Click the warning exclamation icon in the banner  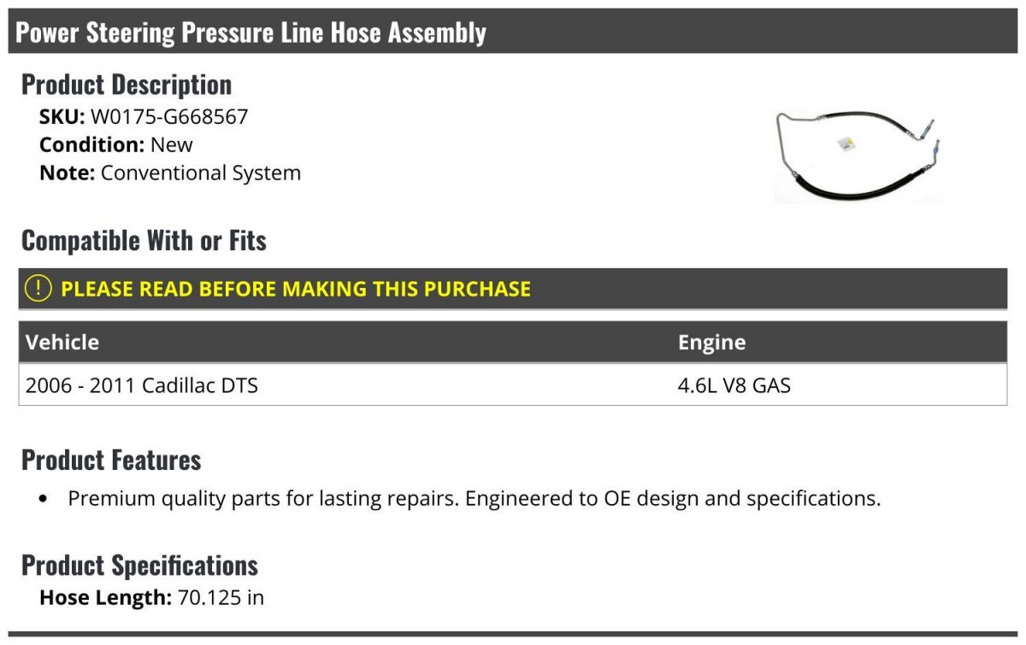pyautogui.click(x=38, y=289)
